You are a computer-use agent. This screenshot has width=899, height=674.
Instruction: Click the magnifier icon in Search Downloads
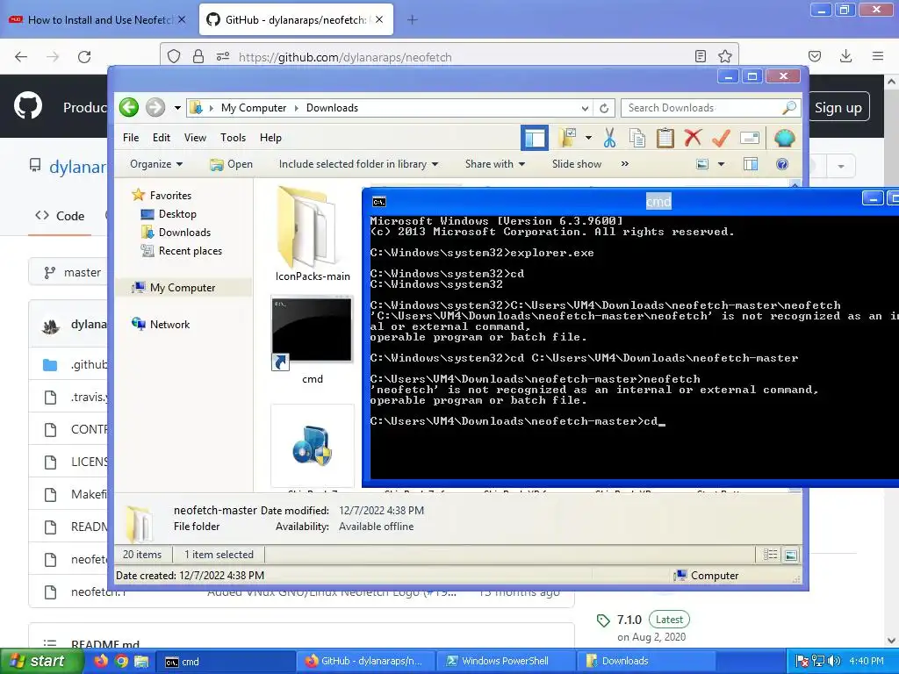(789, 108)
